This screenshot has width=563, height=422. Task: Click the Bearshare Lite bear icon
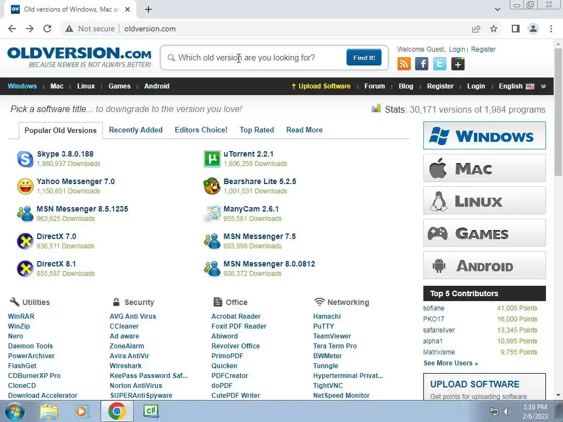point(212,186)
